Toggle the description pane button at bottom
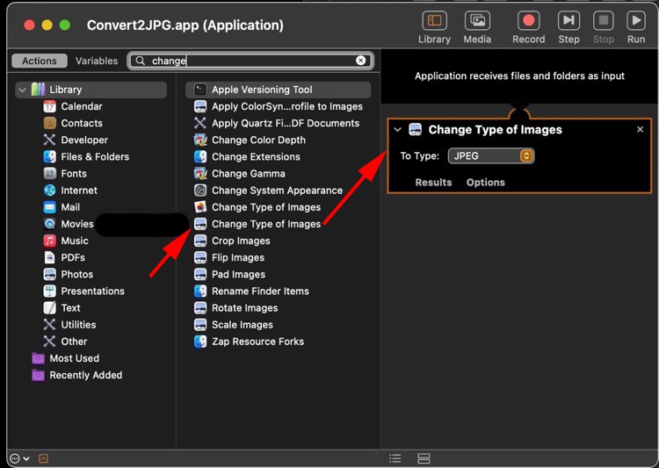Screen dimensions: 659x468 pyautogui.click(x=43, y=458)
